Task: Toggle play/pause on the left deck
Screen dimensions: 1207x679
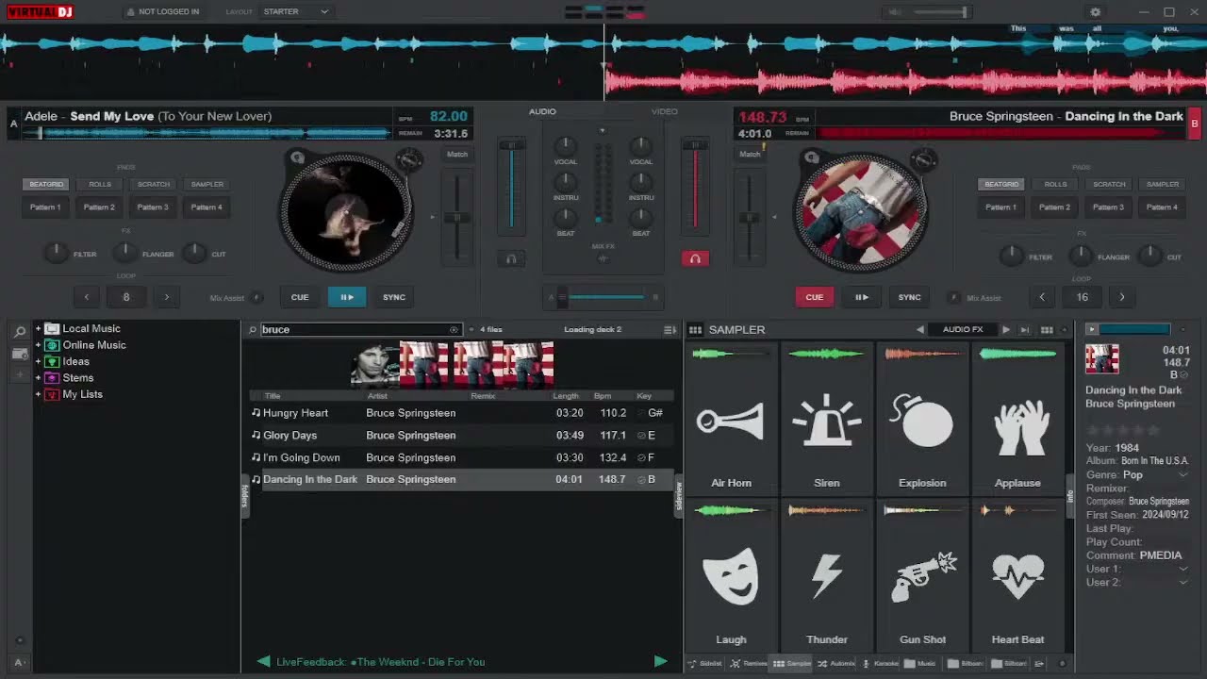Action: [347, 297]
